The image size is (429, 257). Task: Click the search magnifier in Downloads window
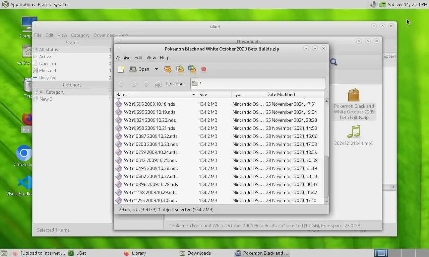(333, 62)
